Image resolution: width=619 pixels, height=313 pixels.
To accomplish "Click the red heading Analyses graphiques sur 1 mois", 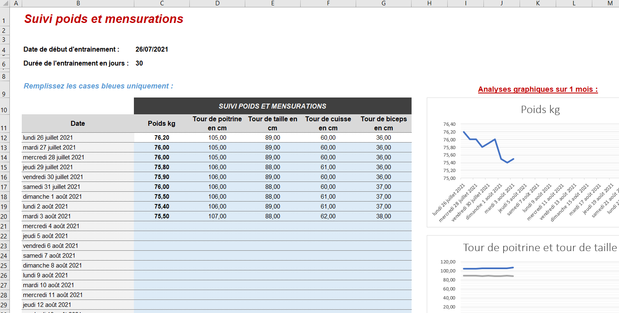I will pyautogui.click(x=538, y=89).
